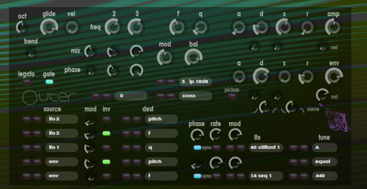
Task: Open the cross mode selector
Action: (196, 96)
